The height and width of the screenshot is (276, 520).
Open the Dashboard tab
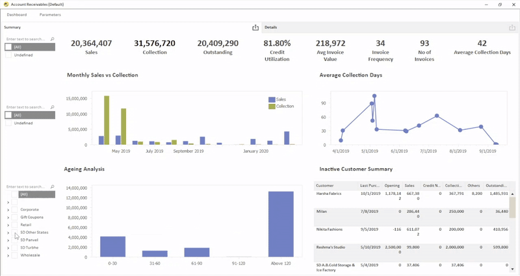click(x=17, y=14)
